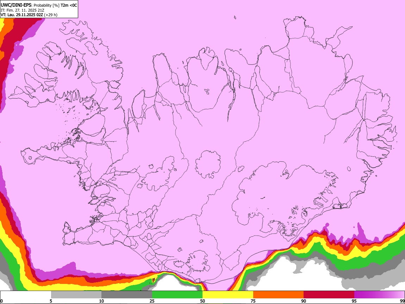Click the dark gray 10–25% legend swatch
Screen dimensions: 405x304
127,295
